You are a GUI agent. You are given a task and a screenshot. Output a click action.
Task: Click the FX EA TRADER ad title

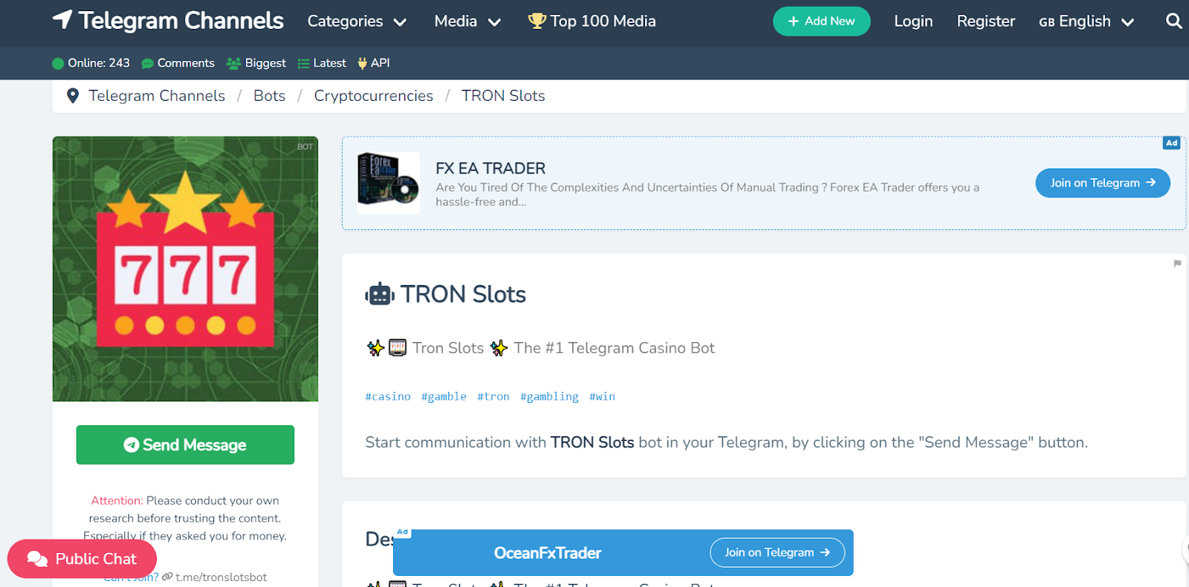[x=490, y=168]
